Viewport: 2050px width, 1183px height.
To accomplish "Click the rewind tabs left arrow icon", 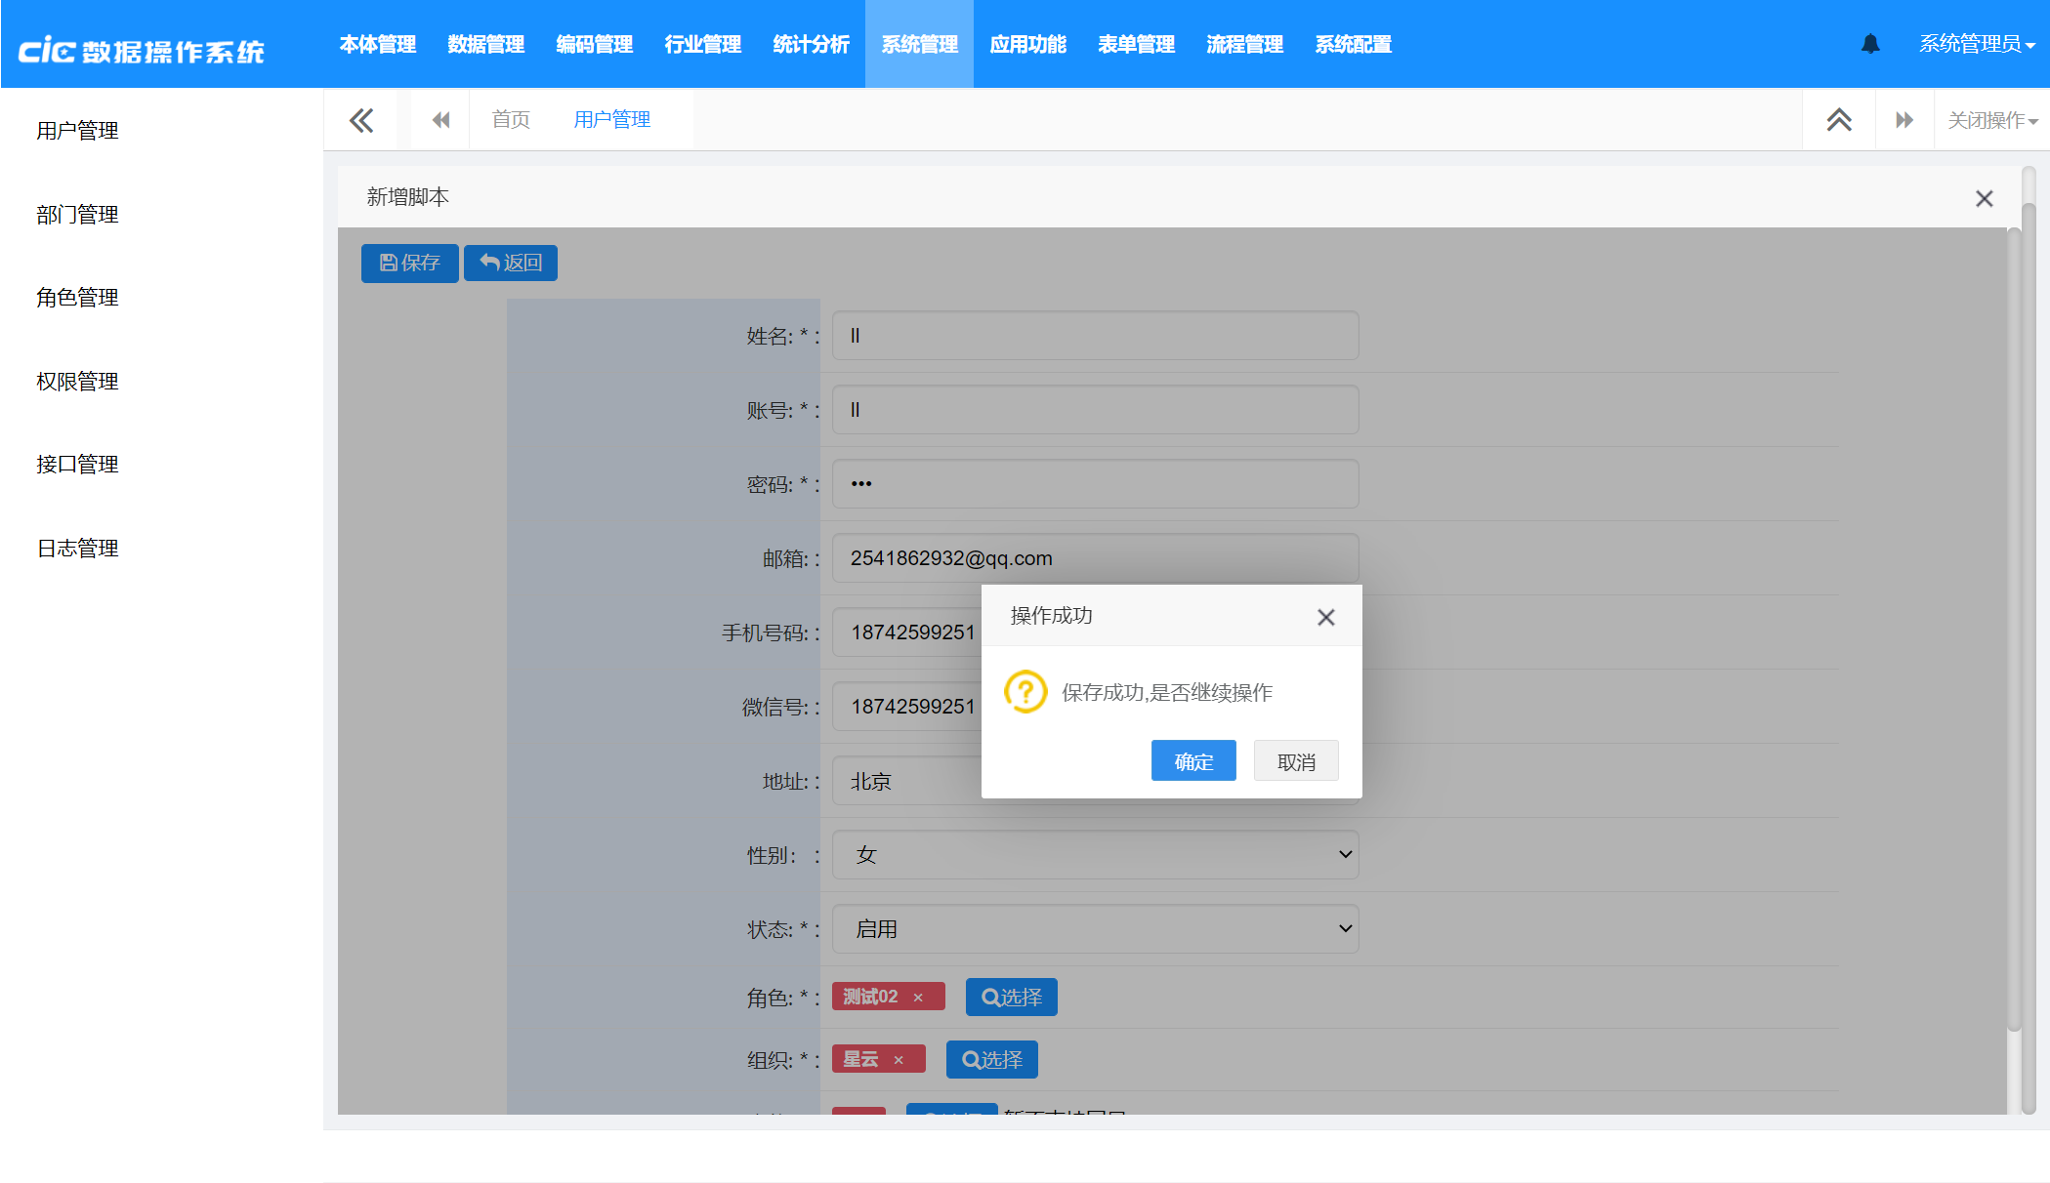I will (440, 120).
